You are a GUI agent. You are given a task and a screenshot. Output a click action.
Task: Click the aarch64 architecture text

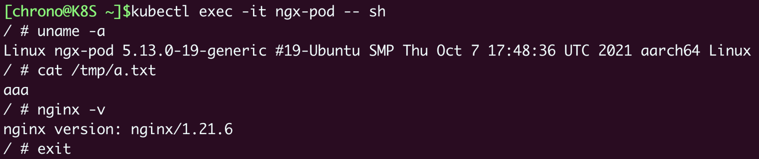pyautogui.click(x=670, y=51)
